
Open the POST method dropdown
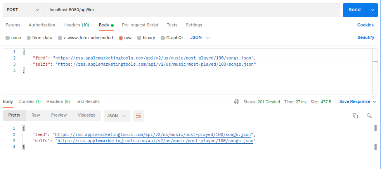[x=23, y=10]
